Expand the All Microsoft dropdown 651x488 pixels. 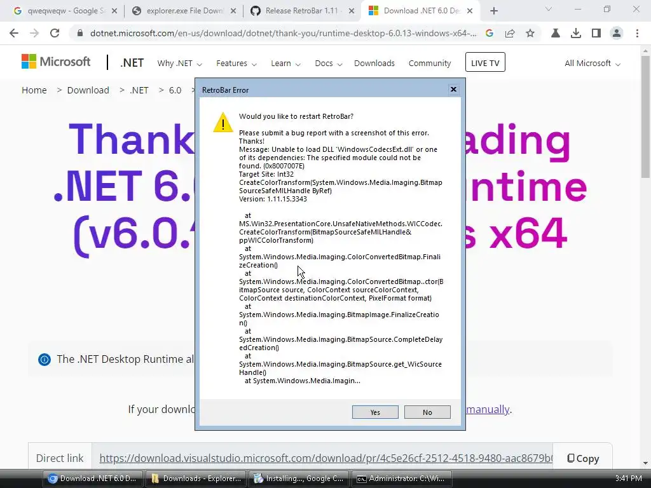tap(593, 64)
